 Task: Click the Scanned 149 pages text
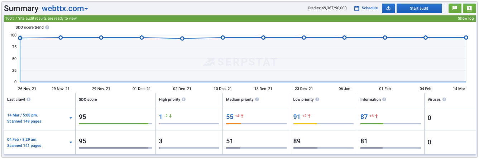(x=24, y=121)
